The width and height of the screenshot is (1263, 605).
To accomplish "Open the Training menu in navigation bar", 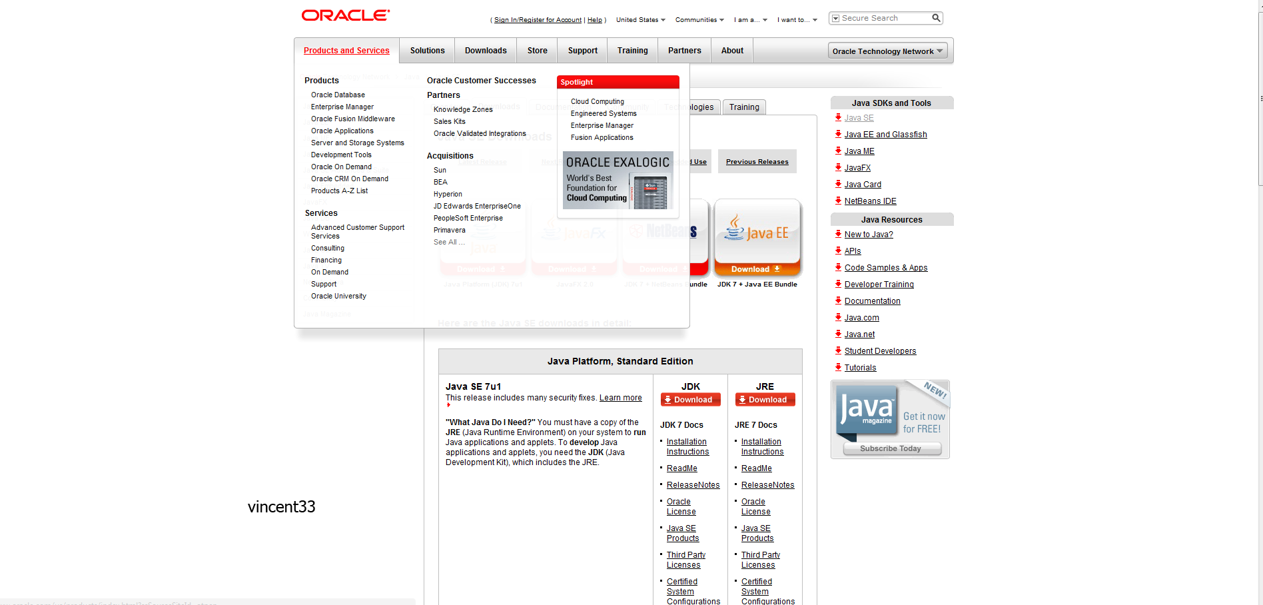I will pyautogui.click(x=632, y=51).
